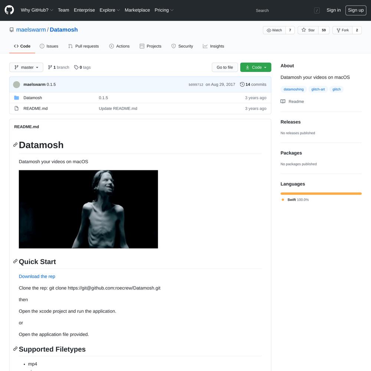The image size is (371, 371).
Task: Click the branch icon beside 1 branch
Action: click(50, 68)
